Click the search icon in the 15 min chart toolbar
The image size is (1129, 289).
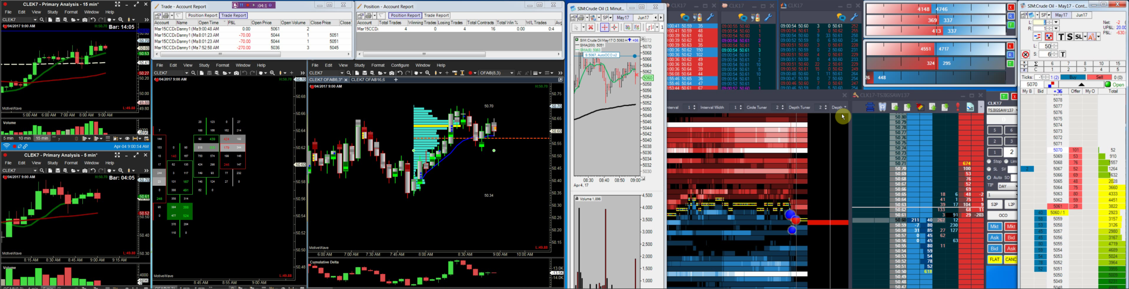click(x=42, y=20)
